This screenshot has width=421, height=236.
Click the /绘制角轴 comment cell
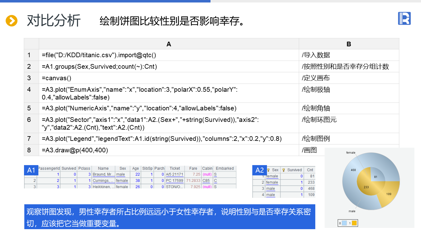349,108
